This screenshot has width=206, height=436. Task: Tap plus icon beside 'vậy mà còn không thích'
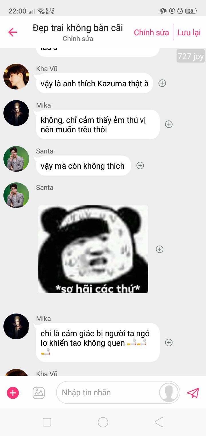point(140,166)
